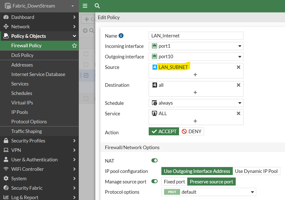This screenshot has height=200, width=285.
Task: Select Use Dynamic IP Pool option
Action: tap(256, 171)
